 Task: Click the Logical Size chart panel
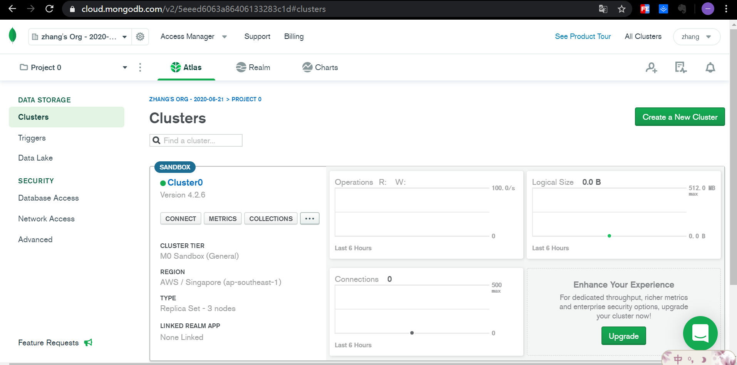point(624,215)
